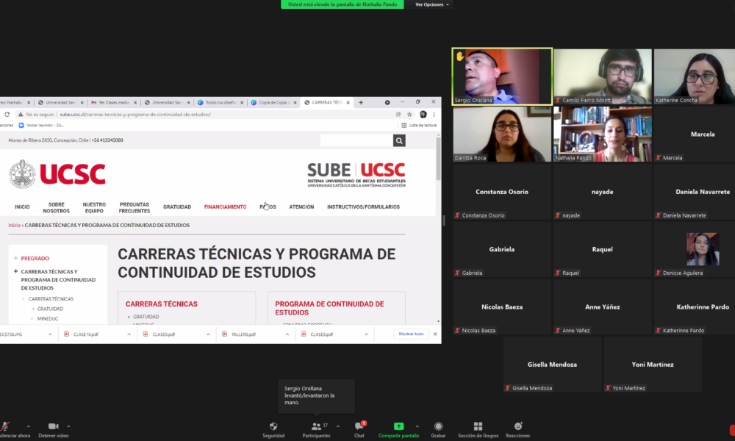Open the browser profile avatar
This screenshot has width=735, height=441.
pyautogui.click(x=423, y=115)
